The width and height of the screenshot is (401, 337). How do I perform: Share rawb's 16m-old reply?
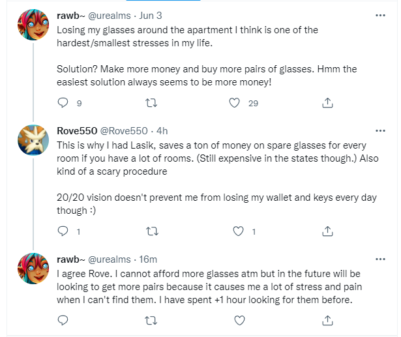(x=327, y=320)
